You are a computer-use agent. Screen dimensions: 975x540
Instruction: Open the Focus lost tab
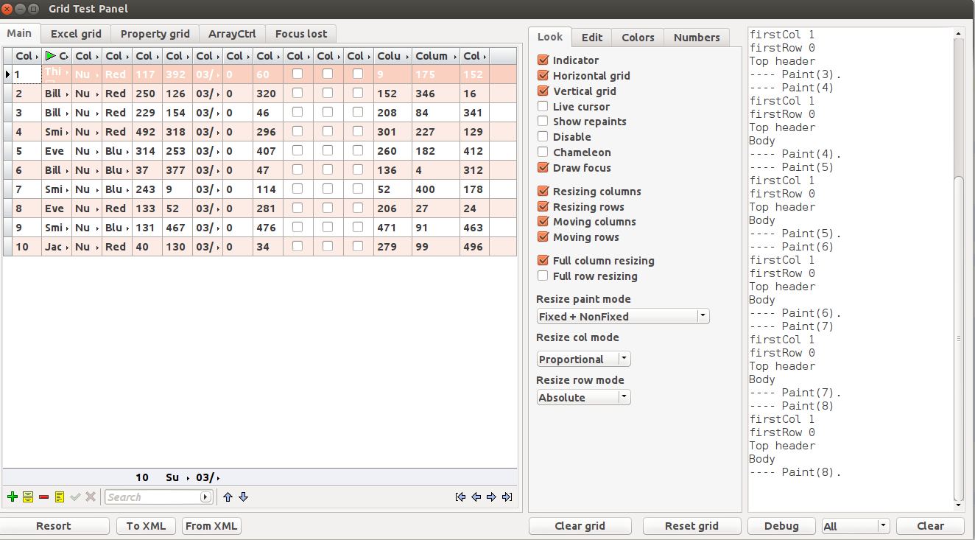[301, 34]
